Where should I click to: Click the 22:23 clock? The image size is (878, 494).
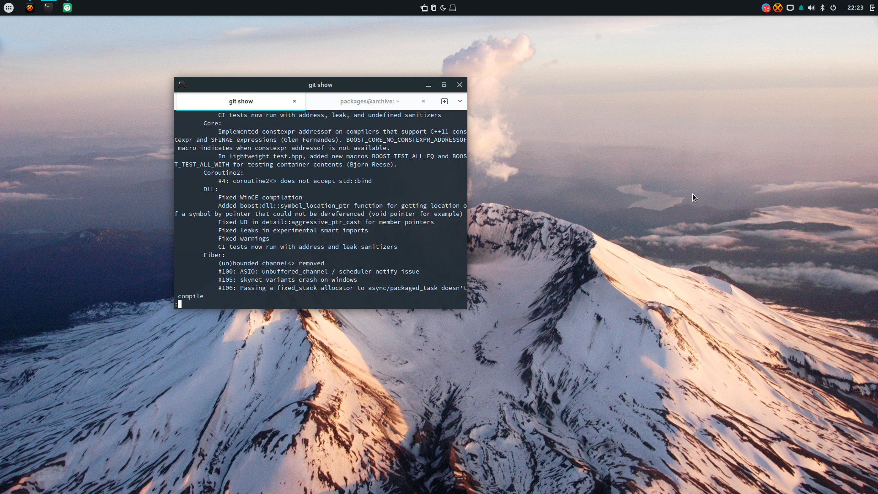(855, 8)
